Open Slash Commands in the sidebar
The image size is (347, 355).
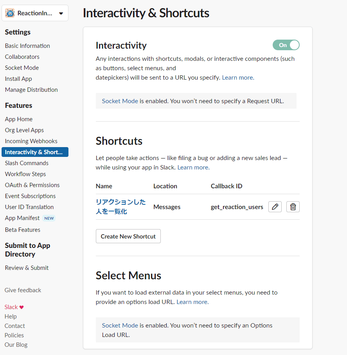27,163
